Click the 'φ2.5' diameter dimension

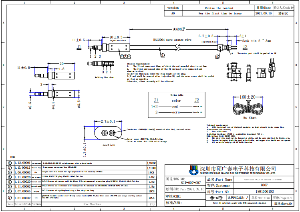tap(30, 105)
